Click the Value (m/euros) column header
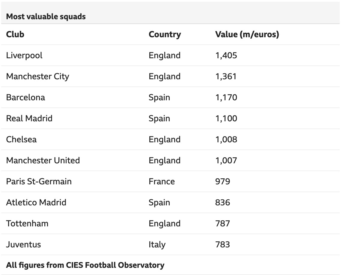 click(x=247, y=34)
